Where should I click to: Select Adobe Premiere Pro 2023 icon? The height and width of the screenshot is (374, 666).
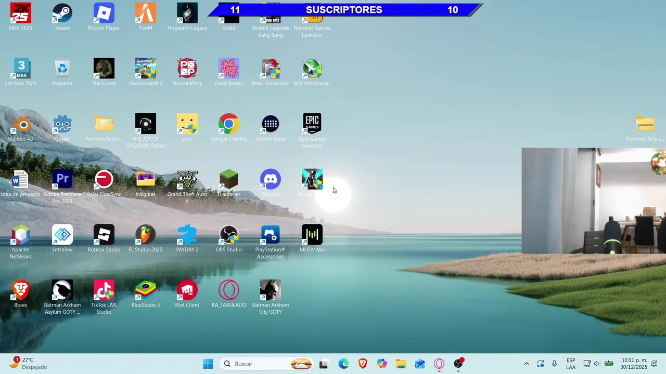62,180
